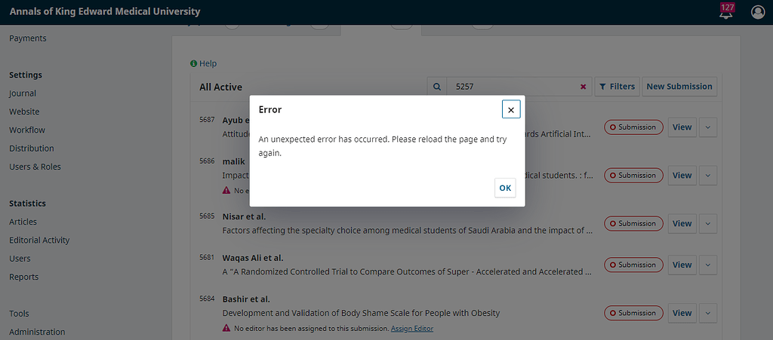
Task: View the Waqas Ali et al. submission
Action: tap(682, 265)
